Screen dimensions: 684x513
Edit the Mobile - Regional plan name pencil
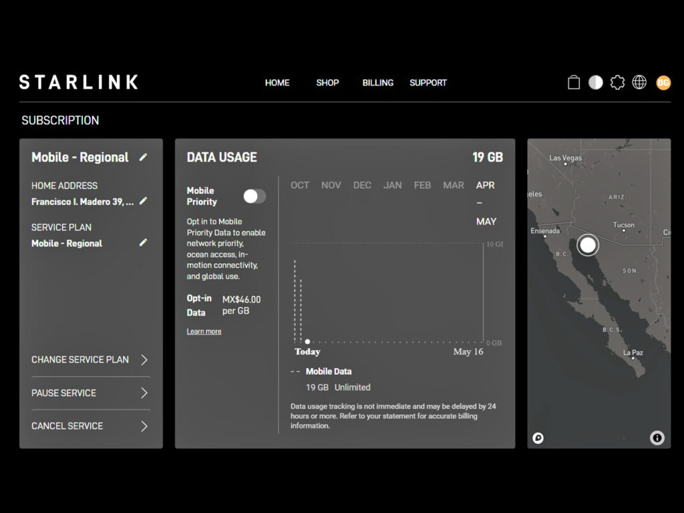144,157
